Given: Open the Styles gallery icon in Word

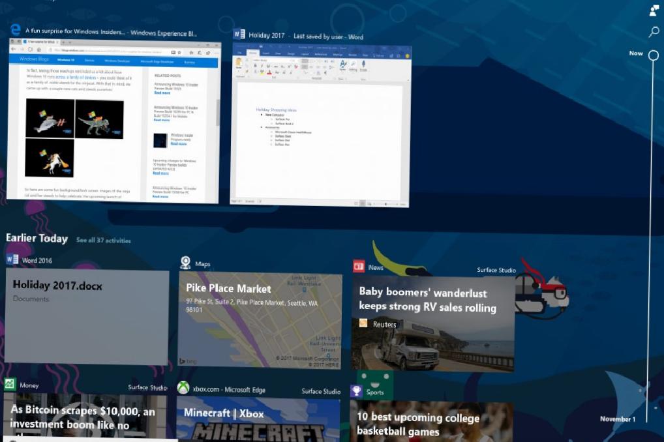Looking at the screenshot, I should point(343,64).
